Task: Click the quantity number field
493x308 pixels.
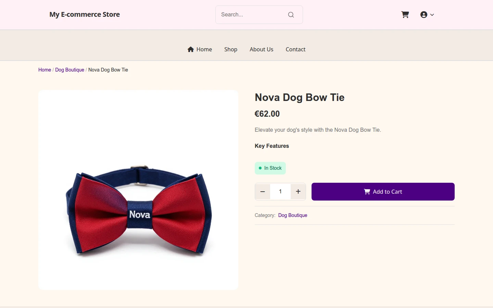Action: tap(280, 192)
